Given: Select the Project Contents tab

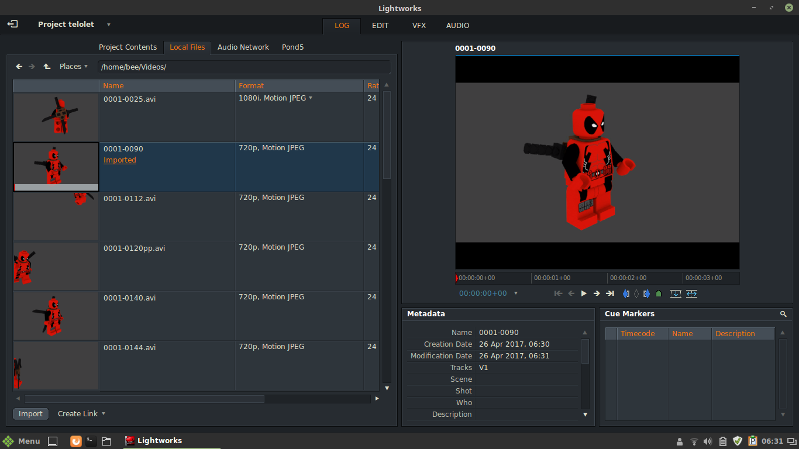Looking at the screenshot, I should [x=128, y=47].
